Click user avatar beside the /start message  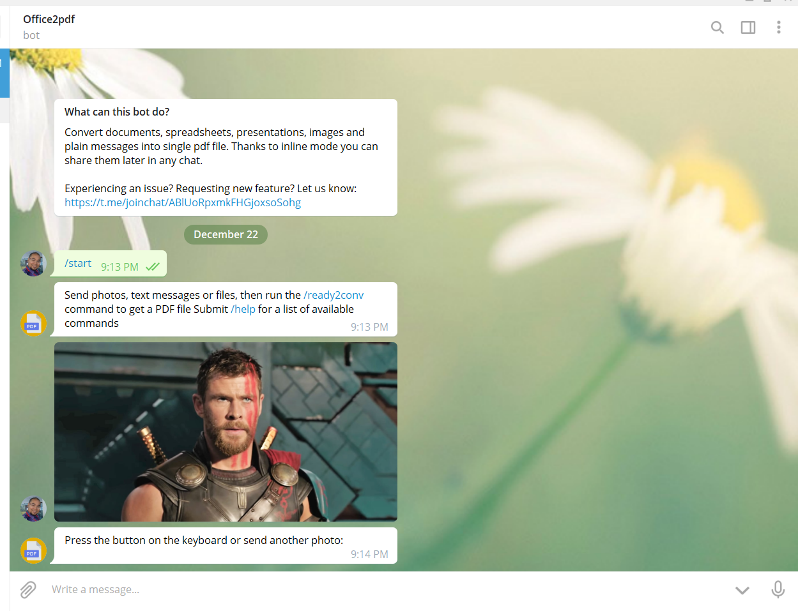coord(33,263)
